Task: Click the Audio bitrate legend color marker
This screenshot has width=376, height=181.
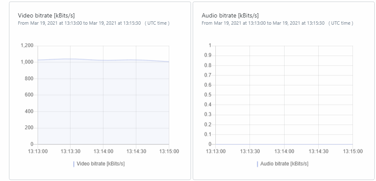Action: tap(257, 164)
